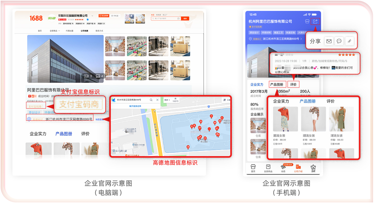Open the 手机版 dropdown
374x203 pixels.
(x=115, y=16)
